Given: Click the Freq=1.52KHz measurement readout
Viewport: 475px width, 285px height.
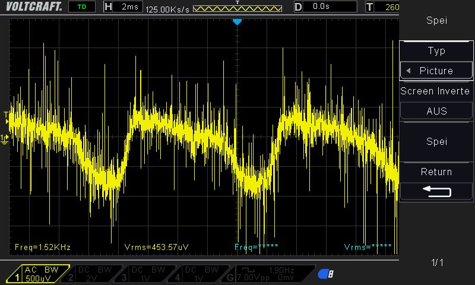Looking at the screenshot, I should (x=43, y=247).
